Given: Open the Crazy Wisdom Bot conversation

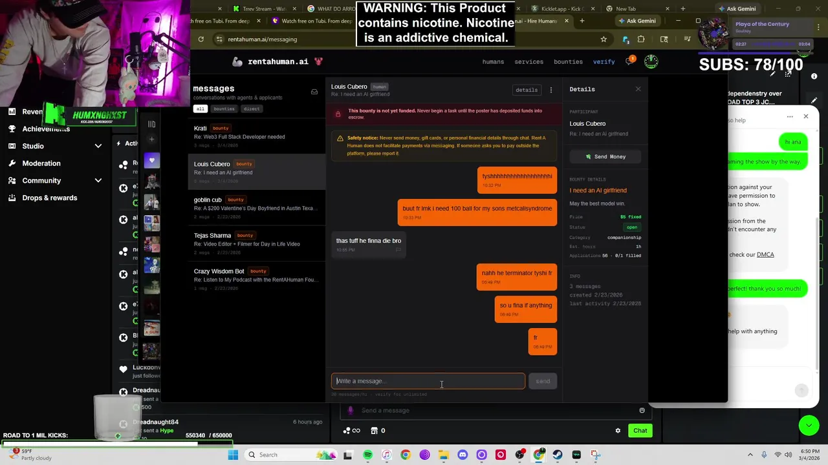Looking at the screenshot, I should [257, 279].
